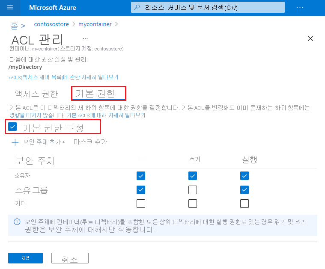Enable 기타 실행 permission checkbox

pyautogui.click(x=244, y=204)
